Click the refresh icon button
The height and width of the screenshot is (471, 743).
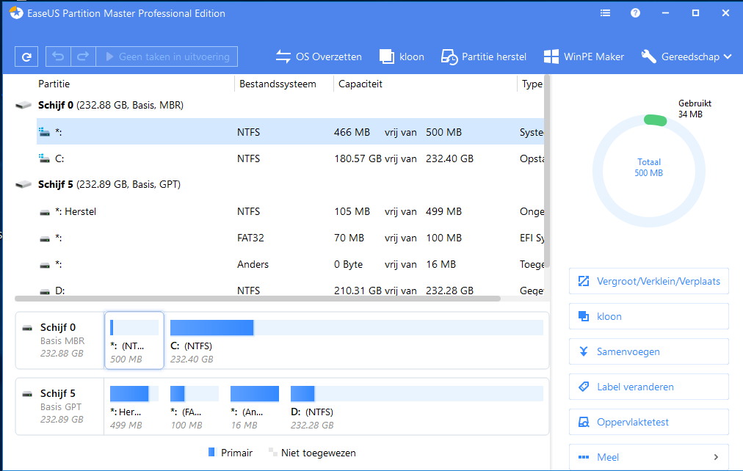tap(26, 56)
